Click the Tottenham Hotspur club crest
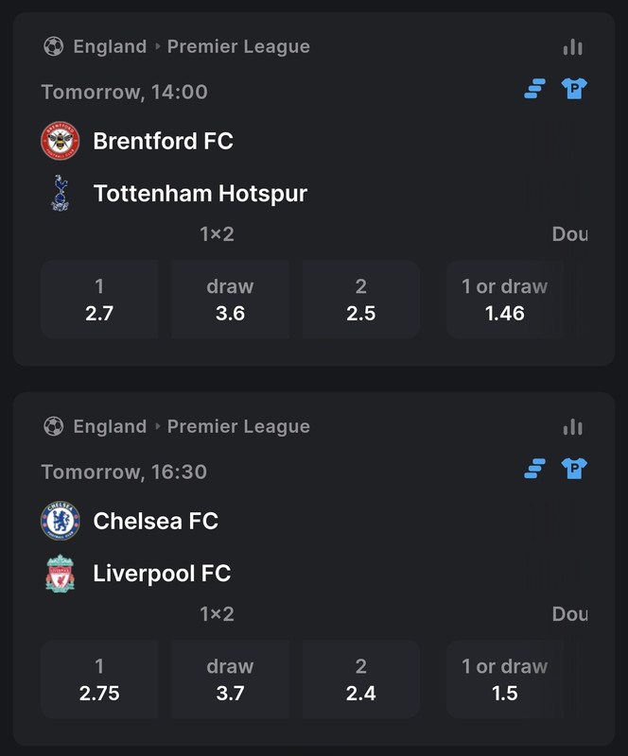 (x=60, y=193)
